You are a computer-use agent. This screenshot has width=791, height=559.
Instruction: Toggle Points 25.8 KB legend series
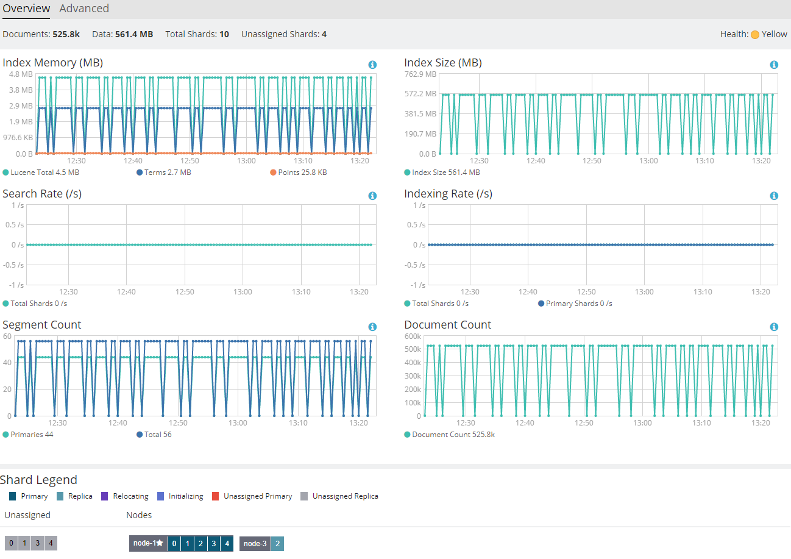pos(299,173)
